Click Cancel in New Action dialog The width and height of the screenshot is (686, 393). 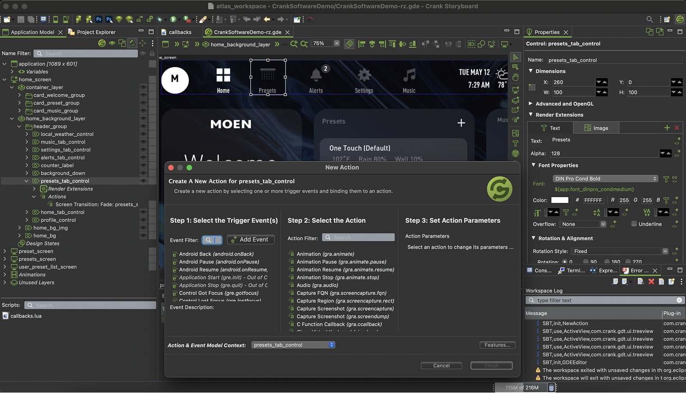coord(441,366)
